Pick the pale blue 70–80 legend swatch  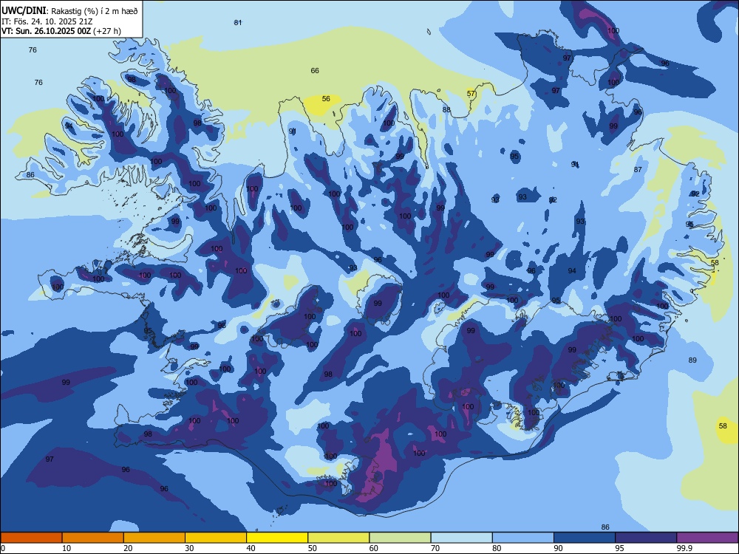(x=462, y=538)
